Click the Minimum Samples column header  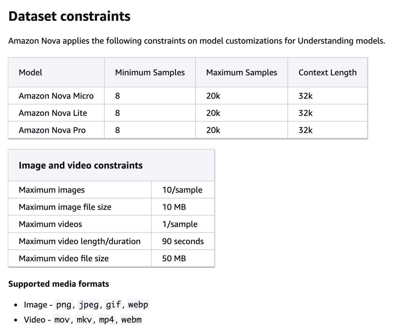tap(150, 72)
